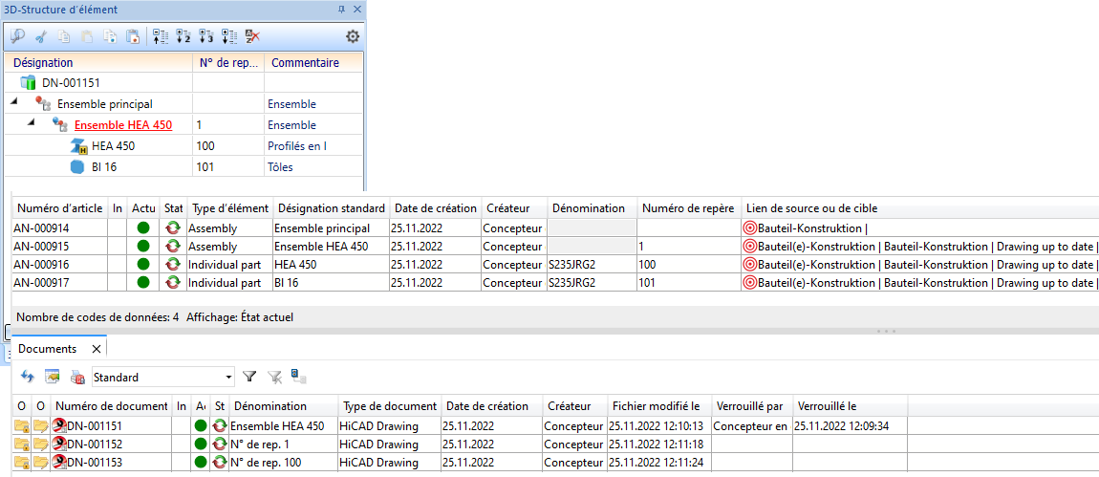Click the status sync icon in DN-001153 row
Image resolution: width=1099 pixels, height=477 pixels.
(x=220, y=463)
